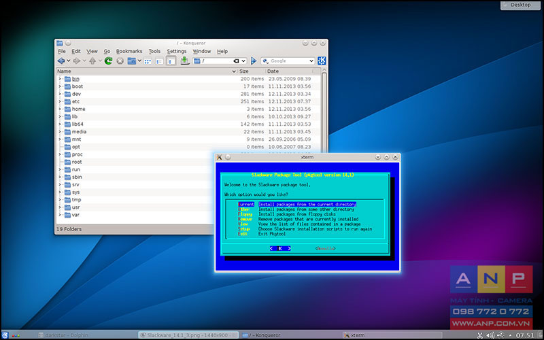Sort by the Size column header
The image size is (544, 340).
[252, 71]
